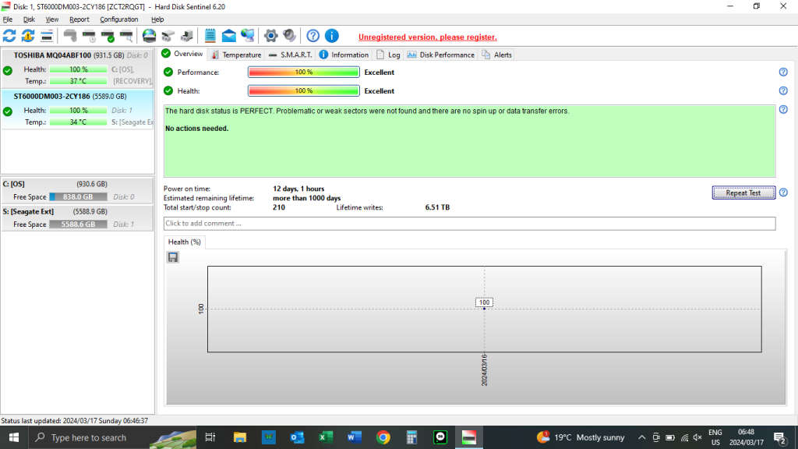Click the blue About info toolbar icon
This screenshot has width=798, height=449.
click(x=331, y=36)
